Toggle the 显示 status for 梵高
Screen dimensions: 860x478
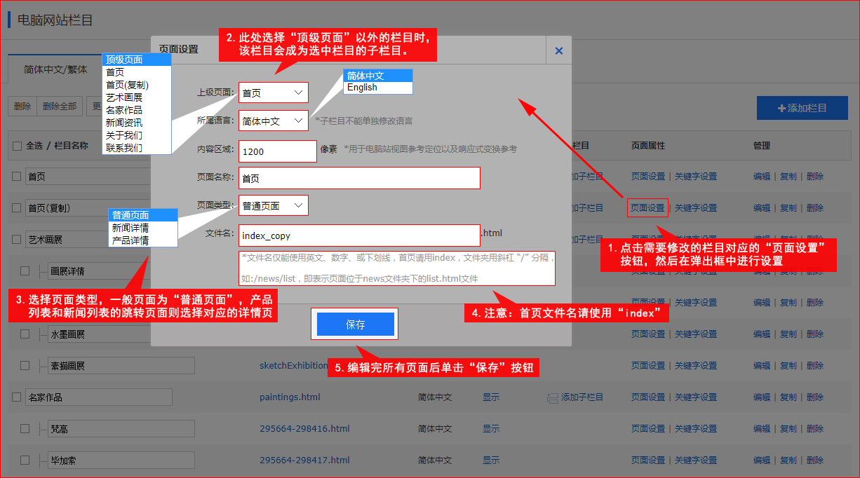491,428
